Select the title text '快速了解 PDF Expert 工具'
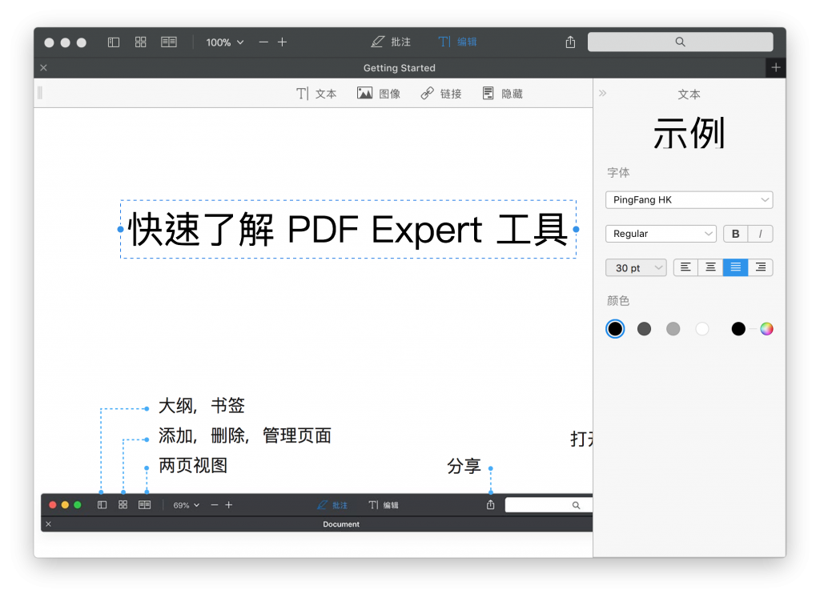Image resolution: width=820 pixels, height=598 pixels. [348, 230]
